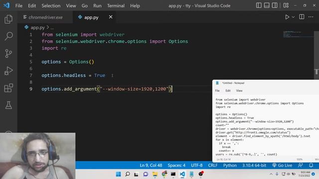Close the app.py tab
Screen dimensions: 319x179
[x=111, y=17]
